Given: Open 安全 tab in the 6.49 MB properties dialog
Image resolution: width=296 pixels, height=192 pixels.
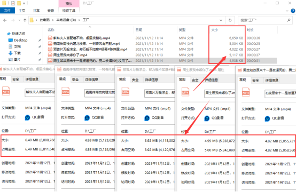Looking at the screenshot, I should [x=15, y=79].
